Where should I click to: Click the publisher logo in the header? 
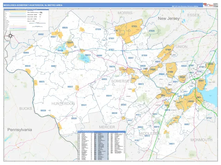[208, 5]
